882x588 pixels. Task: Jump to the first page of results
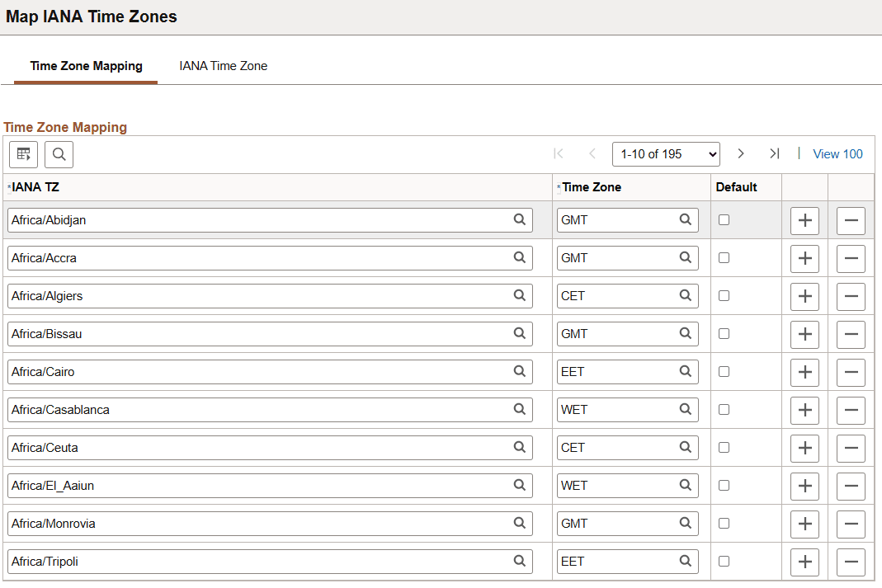(x=559, y=153)
